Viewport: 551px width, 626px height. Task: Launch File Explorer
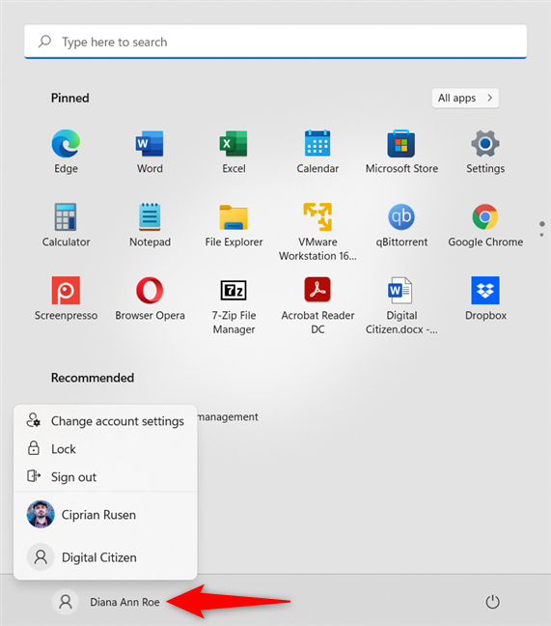[234, 225]
